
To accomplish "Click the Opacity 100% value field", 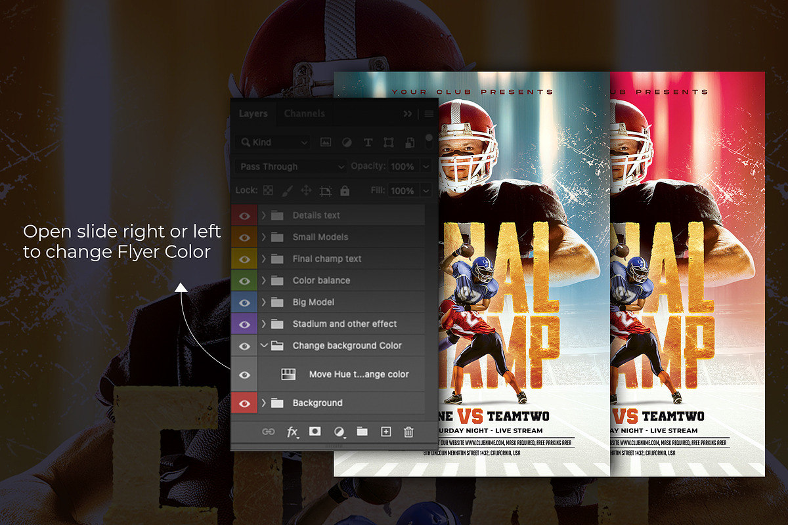I will (403, 167).
